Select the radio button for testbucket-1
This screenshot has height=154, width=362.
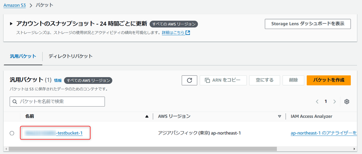(x=12, y=133)
